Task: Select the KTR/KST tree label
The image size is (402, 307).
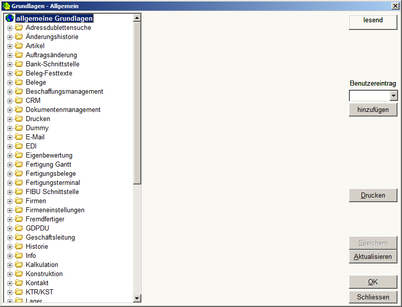Action: (39, 292)
